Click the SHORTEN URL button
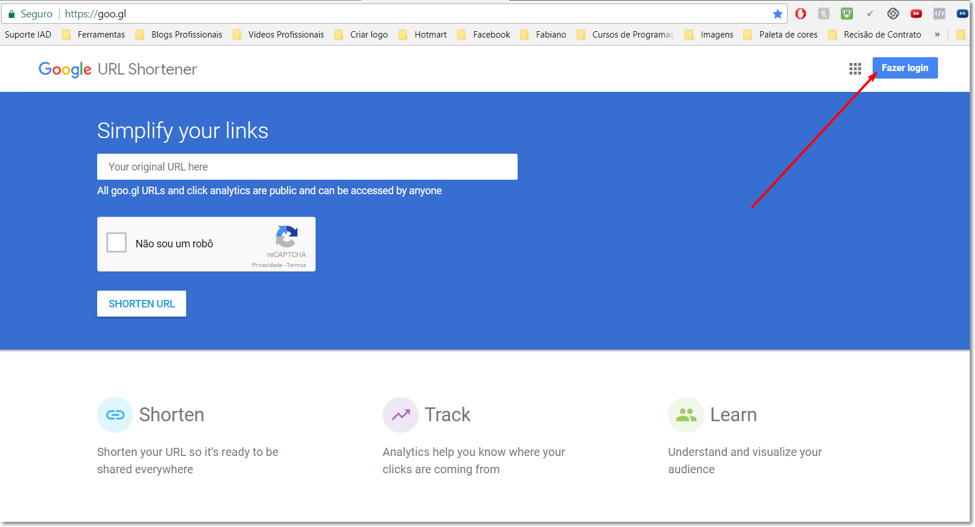 point(142,304)
